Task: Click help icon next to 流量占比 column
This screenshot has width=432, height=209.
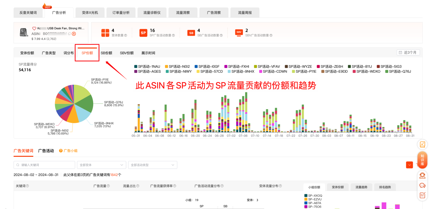Action: click(138, 186)
